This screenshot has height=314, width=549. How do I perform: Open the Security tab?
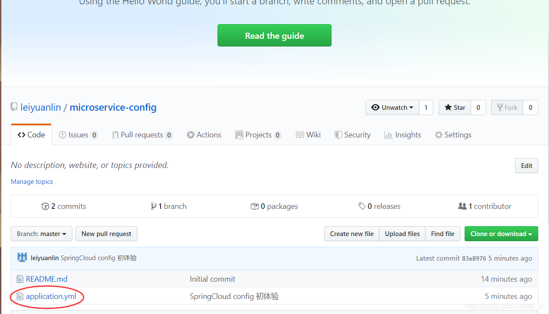pos(353,135)
